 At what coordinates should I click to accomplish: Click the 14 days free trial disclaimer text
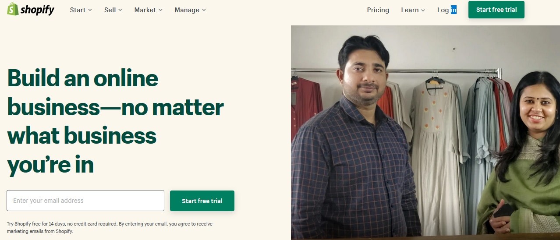pyautogui.click(x=110, y=227)
